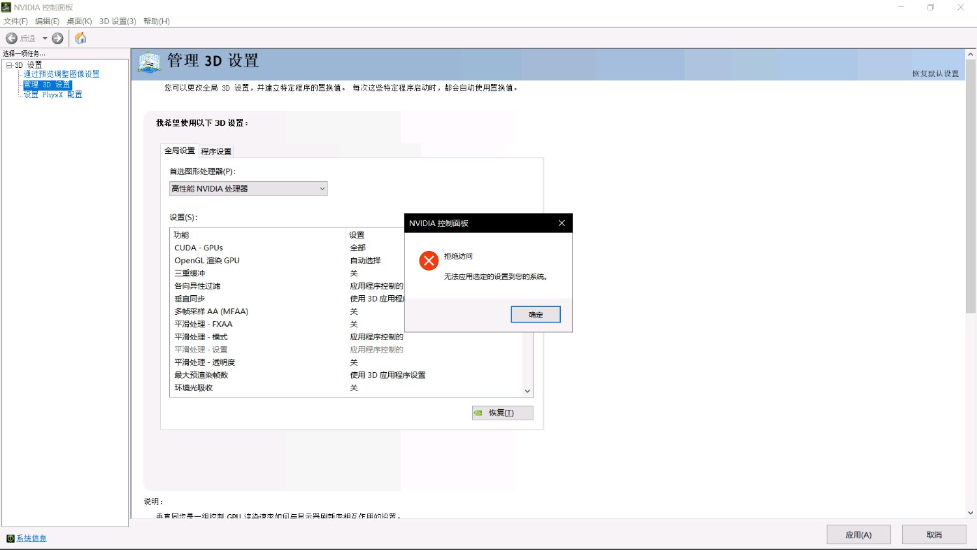Click the NVIDIA logo in the title bar
Viewport: 977px width, 550px height.
coord(7,7)
